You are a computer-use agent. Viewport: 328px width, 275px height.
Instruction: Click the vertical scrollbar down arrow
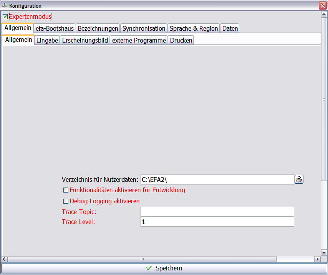(324, 252)
